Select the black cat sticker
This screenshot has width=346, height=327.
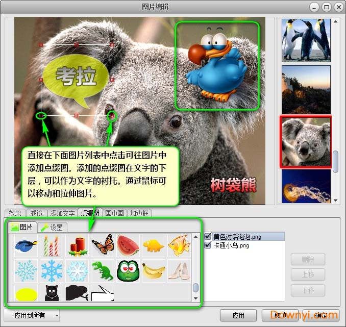click(51, 293)
